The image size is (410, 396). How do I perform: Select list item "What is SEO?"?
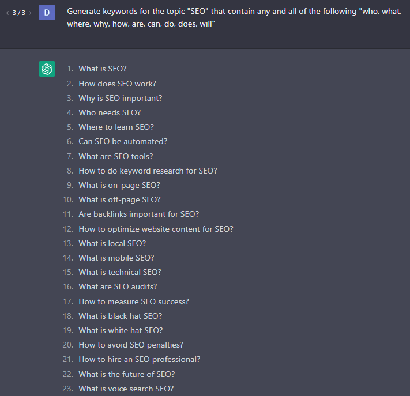click(x=103, y=69)
